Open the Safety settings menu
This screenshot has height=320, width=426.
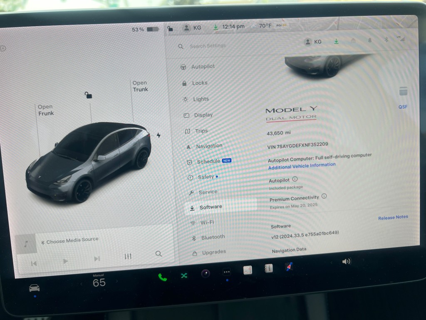203,177
